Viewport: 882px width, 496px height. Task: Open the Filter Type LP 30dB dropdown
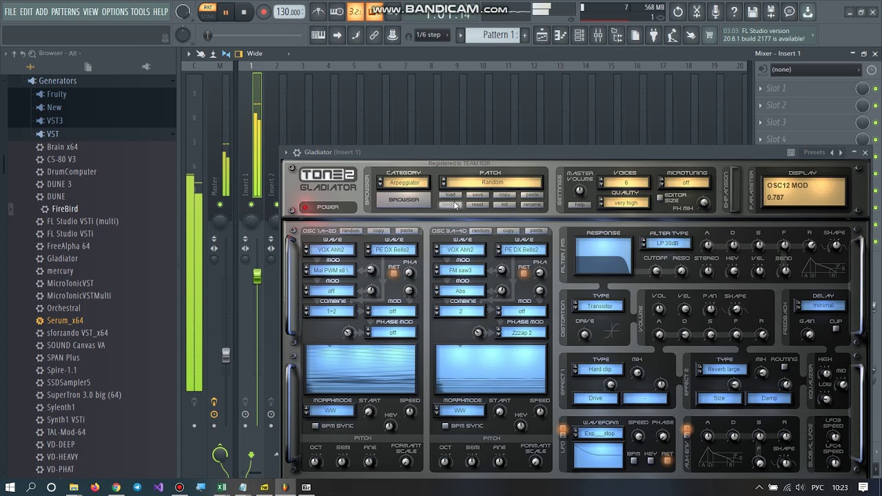[667, 243]
